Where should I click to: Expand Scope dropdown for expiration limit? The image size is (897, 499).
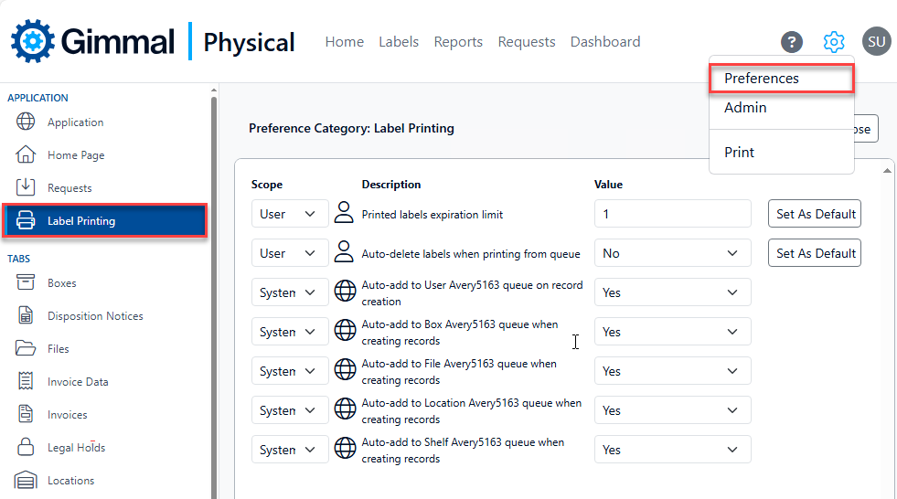(288, 214)
